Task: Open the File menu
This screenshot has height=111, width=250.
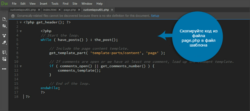Action: [x=14, y=4]
